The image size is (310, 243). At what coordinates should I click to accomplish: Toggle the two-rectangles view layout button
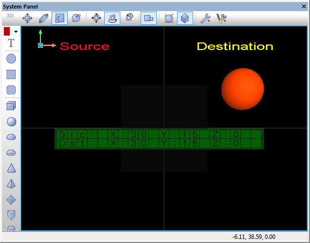149,18
